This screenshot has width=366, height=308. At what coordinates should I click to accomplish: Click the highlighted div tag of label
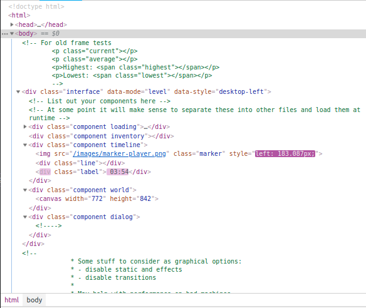(45, 172)
